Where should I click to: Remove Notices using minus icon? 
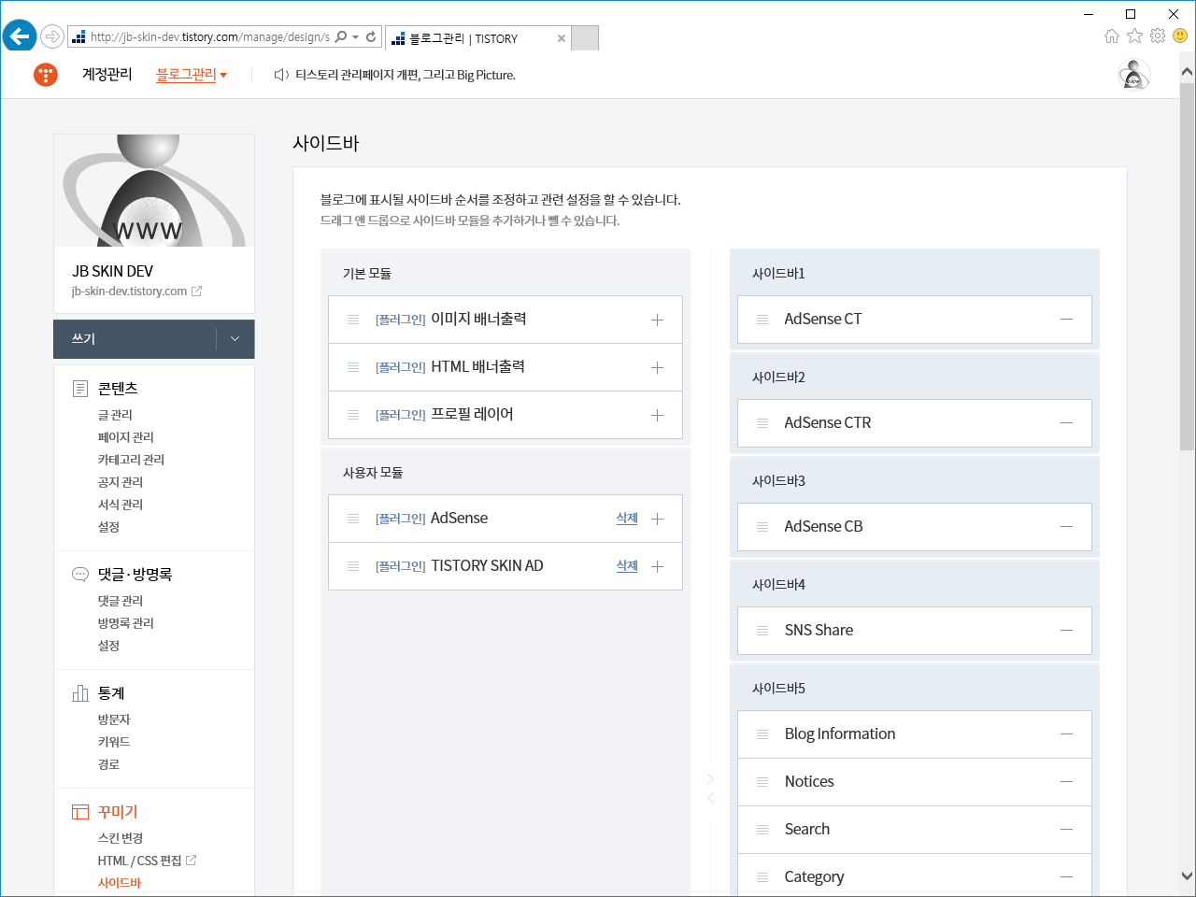point(1066,782)
